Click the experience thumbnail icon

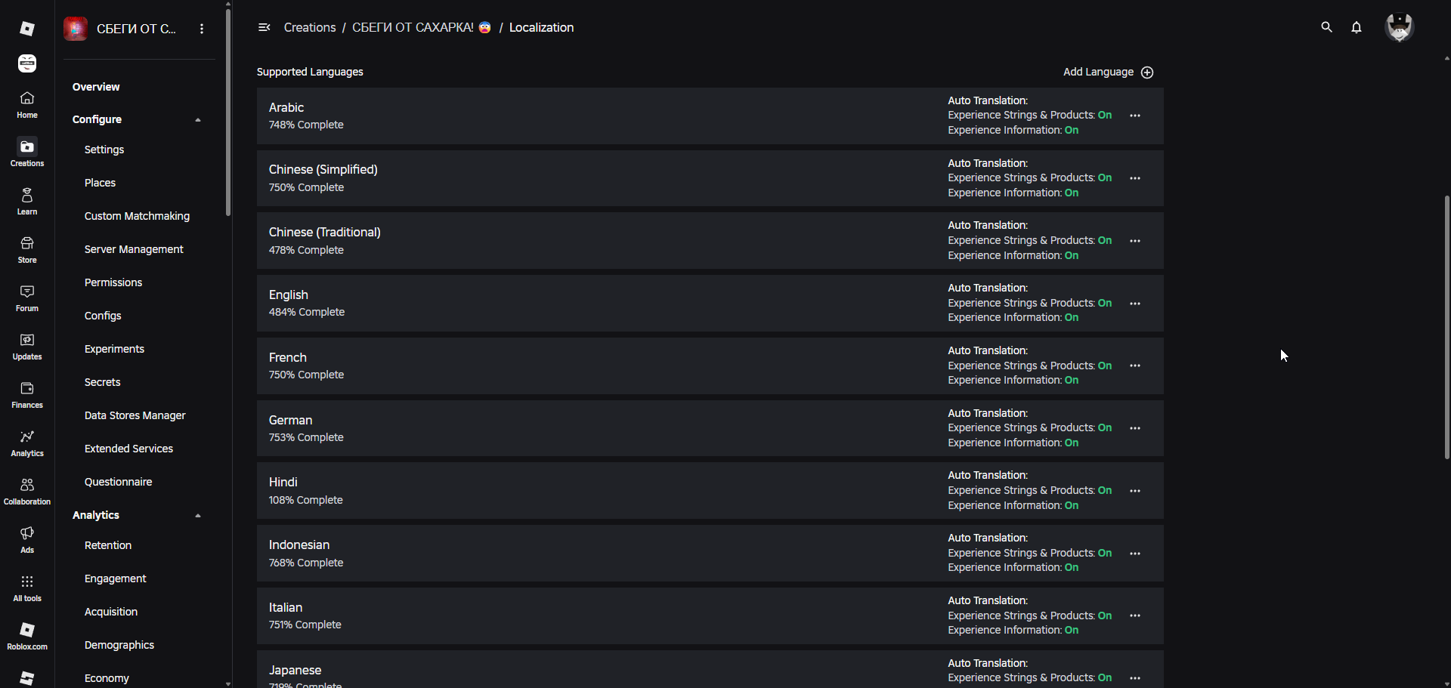pyautogui.click(x=76, y=29)
